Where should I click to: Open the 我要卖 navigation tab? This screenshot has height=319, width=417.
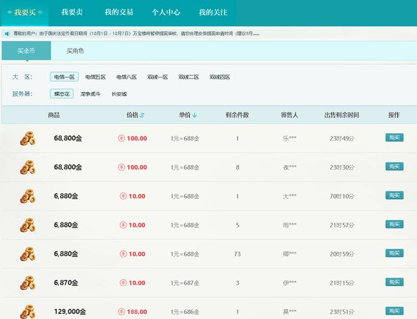tap(72, 12)
